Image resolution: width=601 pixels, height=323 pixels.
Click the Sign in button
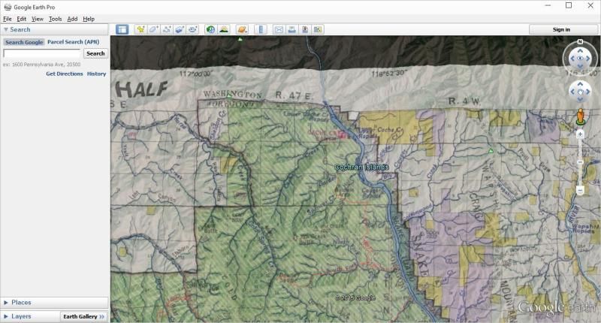click(561, 29)
